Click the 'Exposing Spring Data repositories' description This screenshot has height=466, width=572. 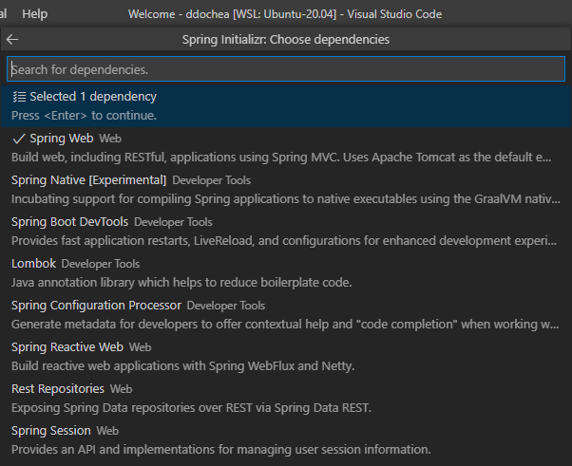191,408
